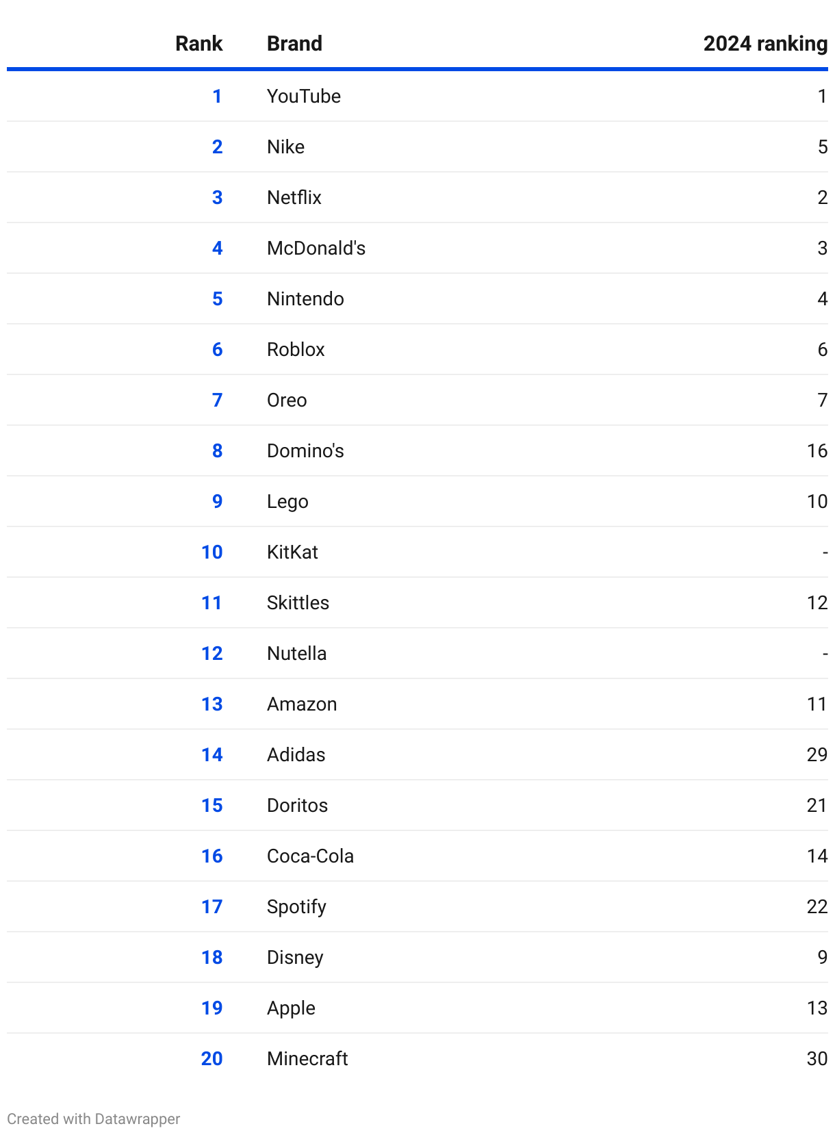835x1135 pixels.
Task: Click rank number 9 next to Lego
Action: (217, 501)
